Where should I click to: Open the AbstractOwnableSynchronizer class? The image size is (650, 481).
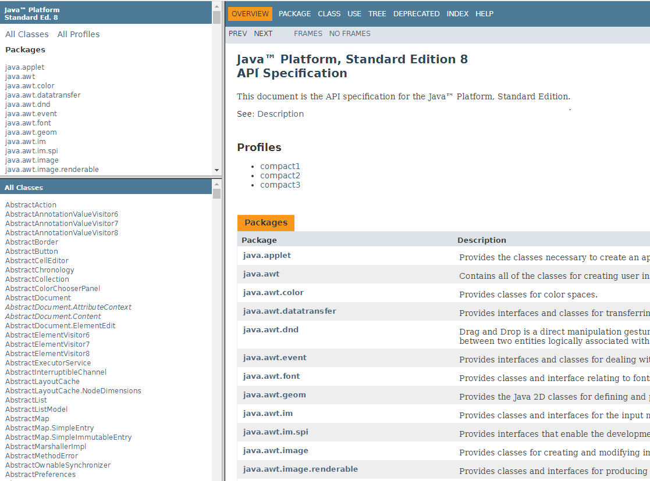(x=58, y=465)
